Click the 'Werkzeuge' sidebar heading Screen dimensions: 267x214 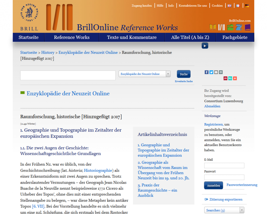(212, 116)
